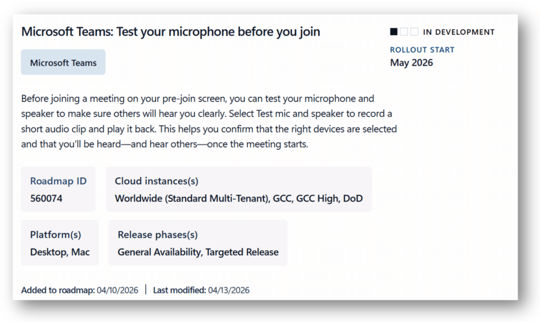
Task: Click the roadmap ID number 560074
Action: (x=46, y=198)
